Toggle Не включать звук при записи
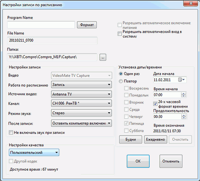Screen dimensions: 200x181 pyautogui.click(x=11, y=133)
